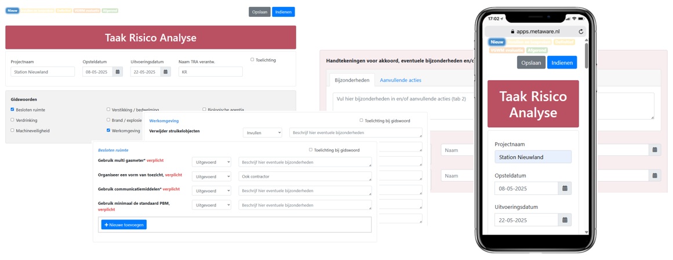This screenshot has width=673, height=260.
Task: Expand the status dropdown for Gebruik communicatiemiddelen
Action: click(211, 191)
